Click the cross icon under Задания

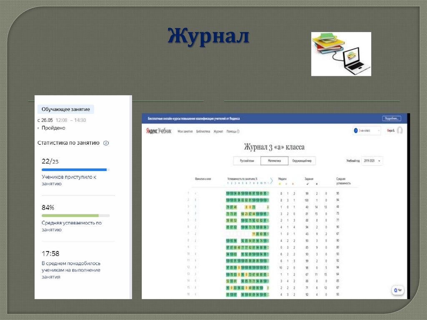coord(316,184)
